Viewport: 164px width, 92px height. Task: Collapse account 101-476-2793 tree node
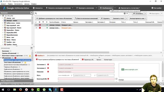1,16
